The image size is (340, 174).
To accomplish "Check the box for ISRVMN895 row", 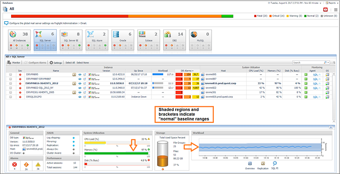I will click(11, 75).
